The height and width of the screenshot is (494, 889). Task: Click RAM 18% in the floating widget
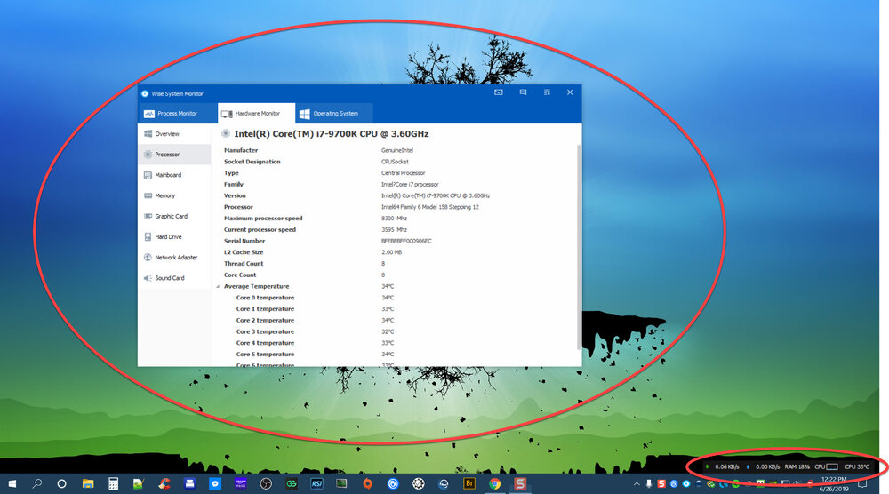point(797,466)
